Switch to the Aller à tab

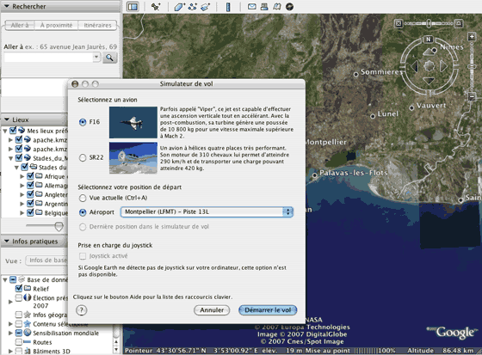pos(20,25)
